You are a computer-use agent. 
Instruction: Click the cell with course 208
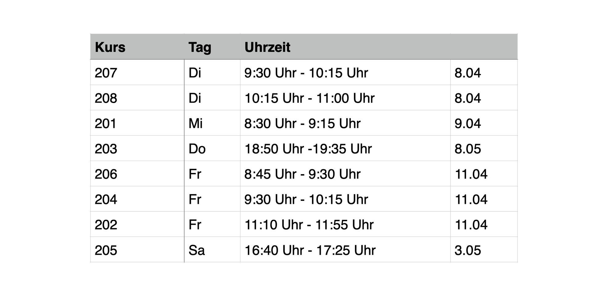pyautogui.click(x=137, y=98)
